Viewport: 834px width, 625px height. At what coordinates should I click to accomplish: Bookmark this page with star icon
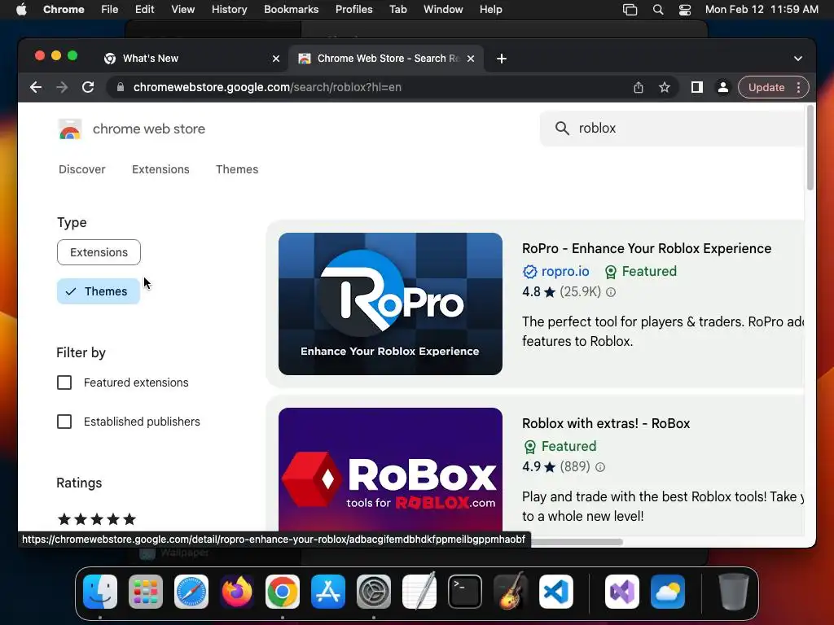point(665,87)
